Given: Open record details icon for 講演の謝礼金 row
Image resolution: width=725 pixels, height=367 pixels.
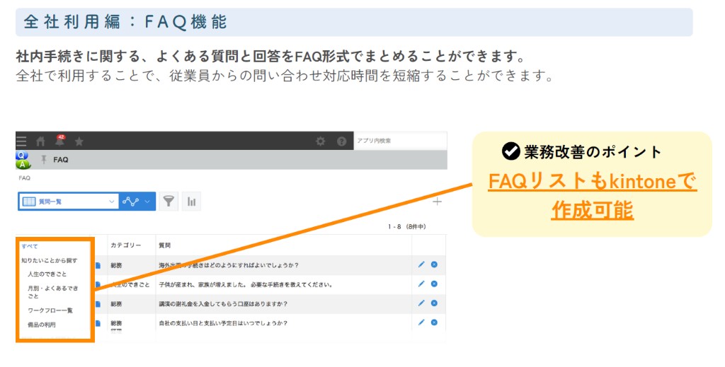Looking at the screenshot, I should pos(98,304).
